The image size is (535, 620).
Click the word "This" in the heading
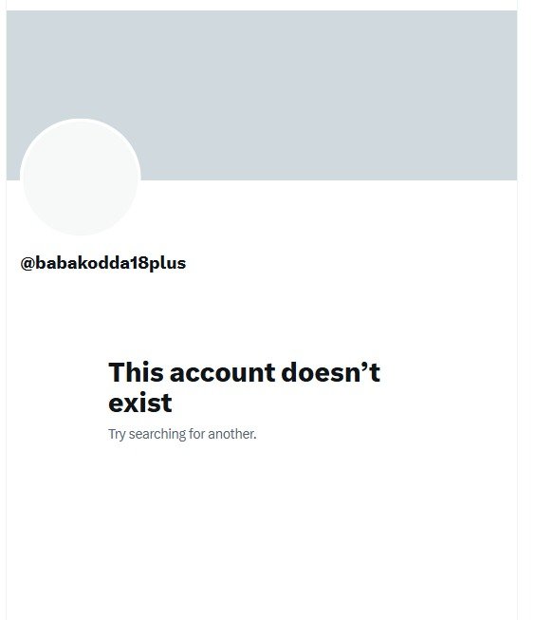point(136,372)
